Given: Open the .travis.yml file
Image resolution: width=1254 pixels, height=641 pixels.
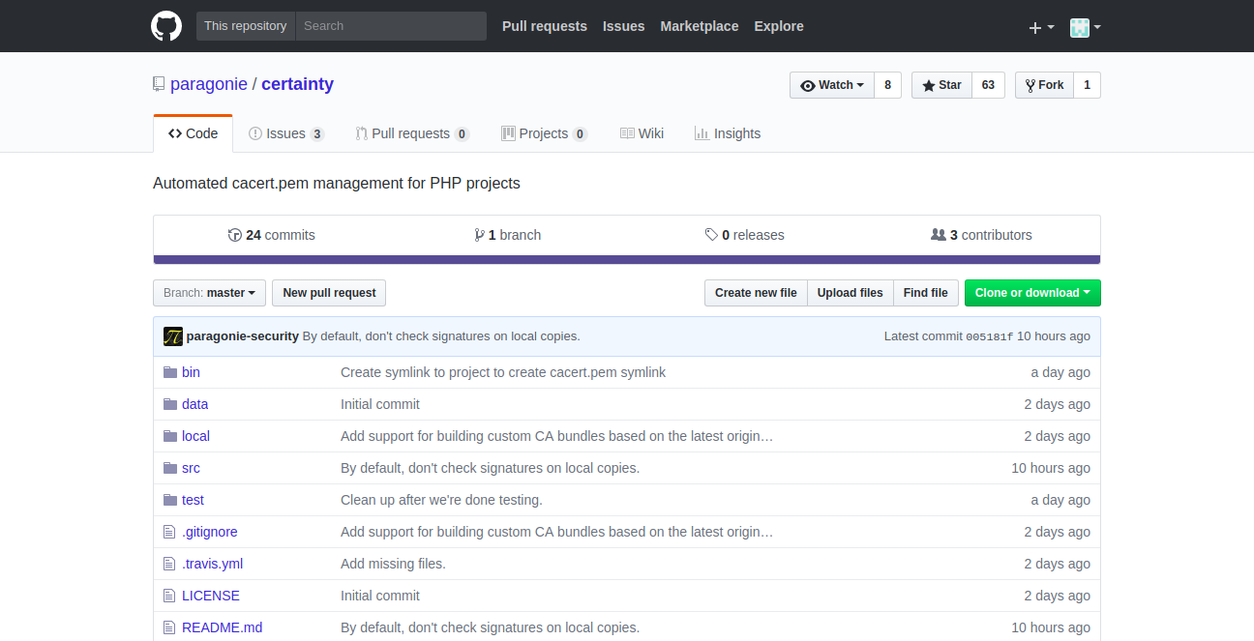Looking at the screenshot, I should (x=213, y=564).
